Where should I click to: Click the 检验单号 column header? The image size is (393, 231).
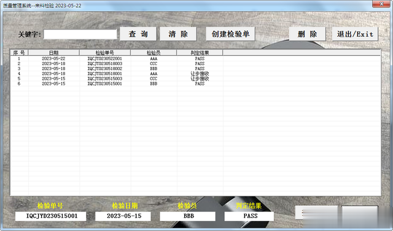click(105, 53)
